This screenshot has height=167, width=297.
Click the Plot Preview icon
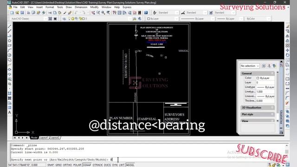(x=33, y=13)
